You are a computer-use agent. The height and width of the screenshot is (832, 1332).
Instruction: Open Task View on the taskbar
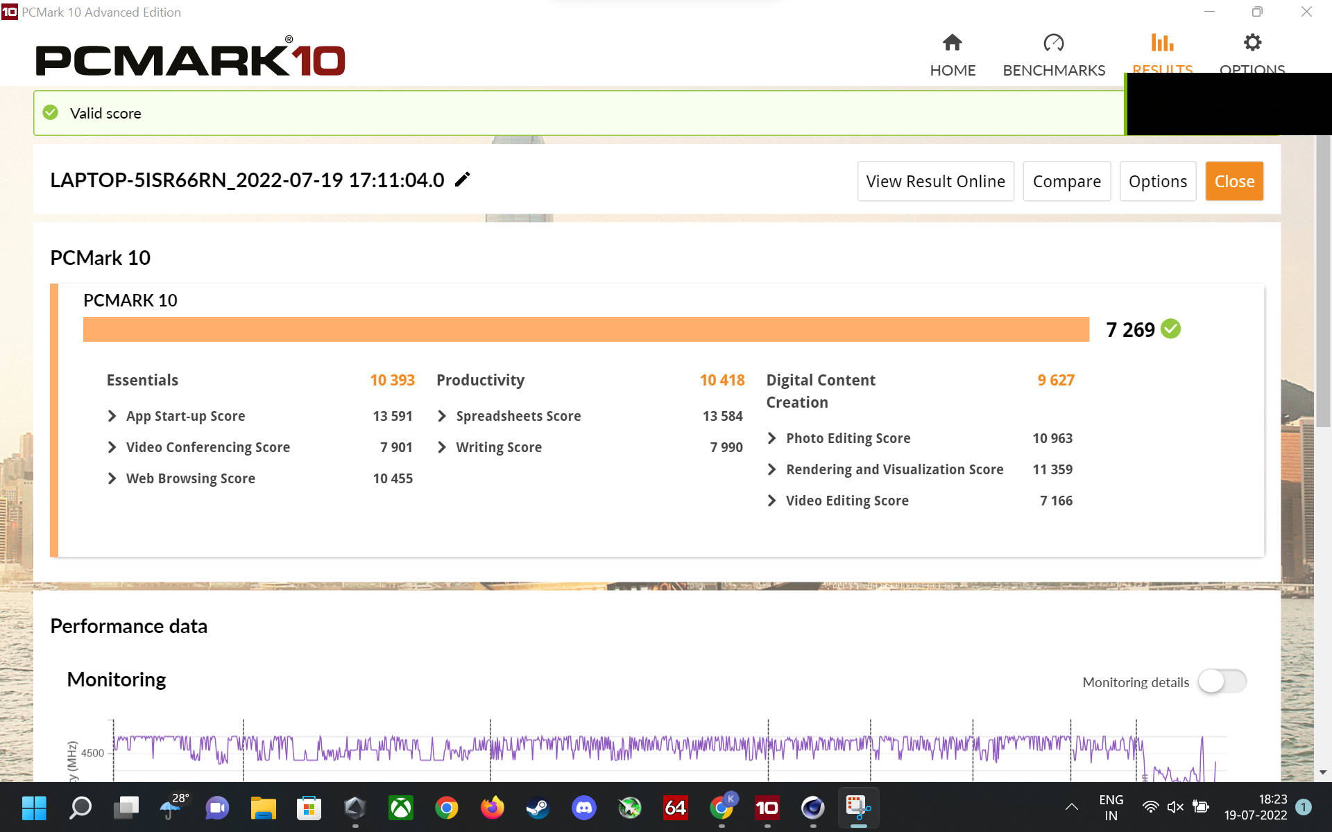126,808
